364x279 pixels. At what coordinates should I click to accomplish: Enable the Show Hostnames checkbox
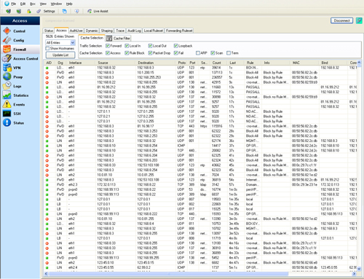pyautogui.click(x=47, y=48)
